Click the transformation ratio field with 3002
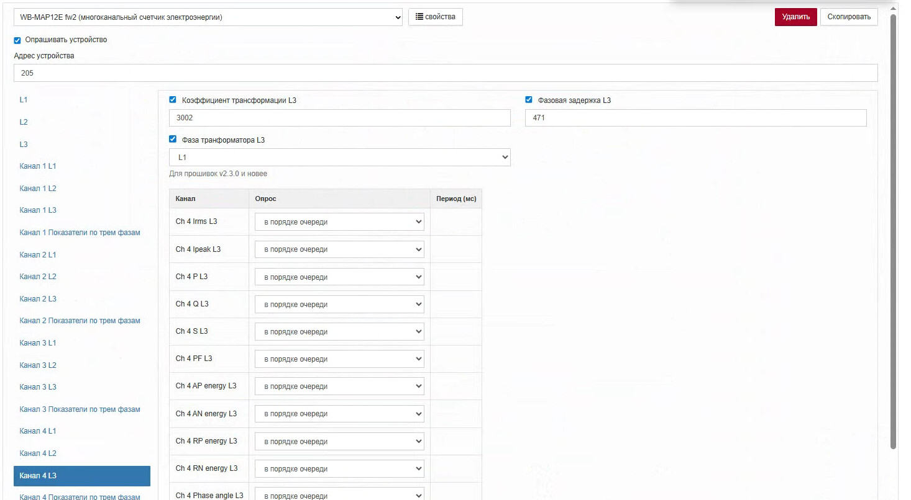The image size is (911, 500). [339, 118]
